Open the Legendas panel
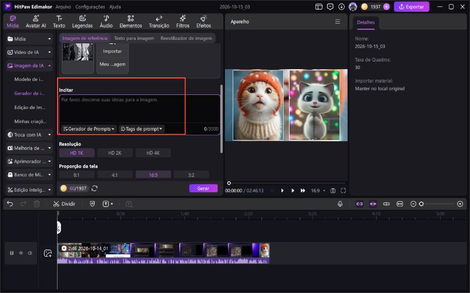The height and width of the screenshot is (293, 470). point(82,22)
